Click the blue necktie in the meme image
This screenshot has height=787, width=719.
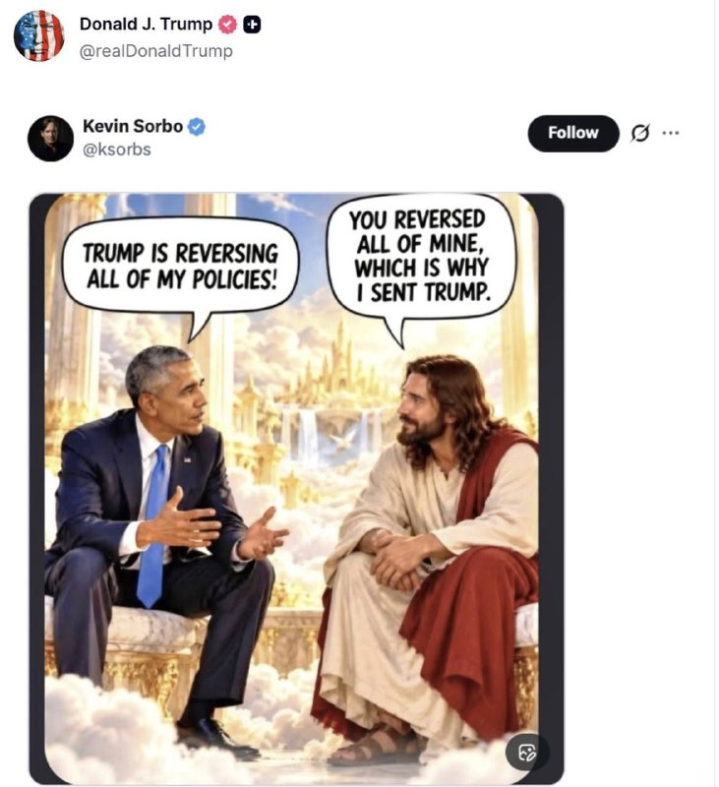(152, 524)
